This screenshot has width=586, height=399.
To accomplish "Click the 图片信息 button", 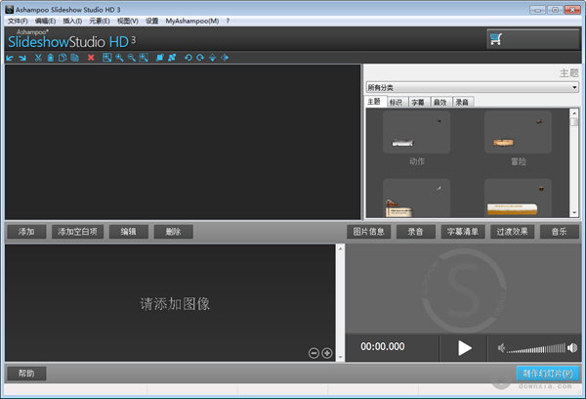I will coord(369,232).
